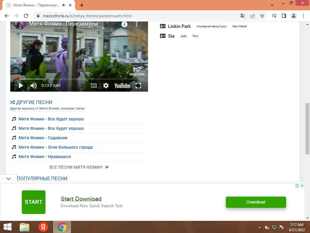This screenshot has width=310, height=233.
Task: Bookmark this page with star
Action: (262, 16)
